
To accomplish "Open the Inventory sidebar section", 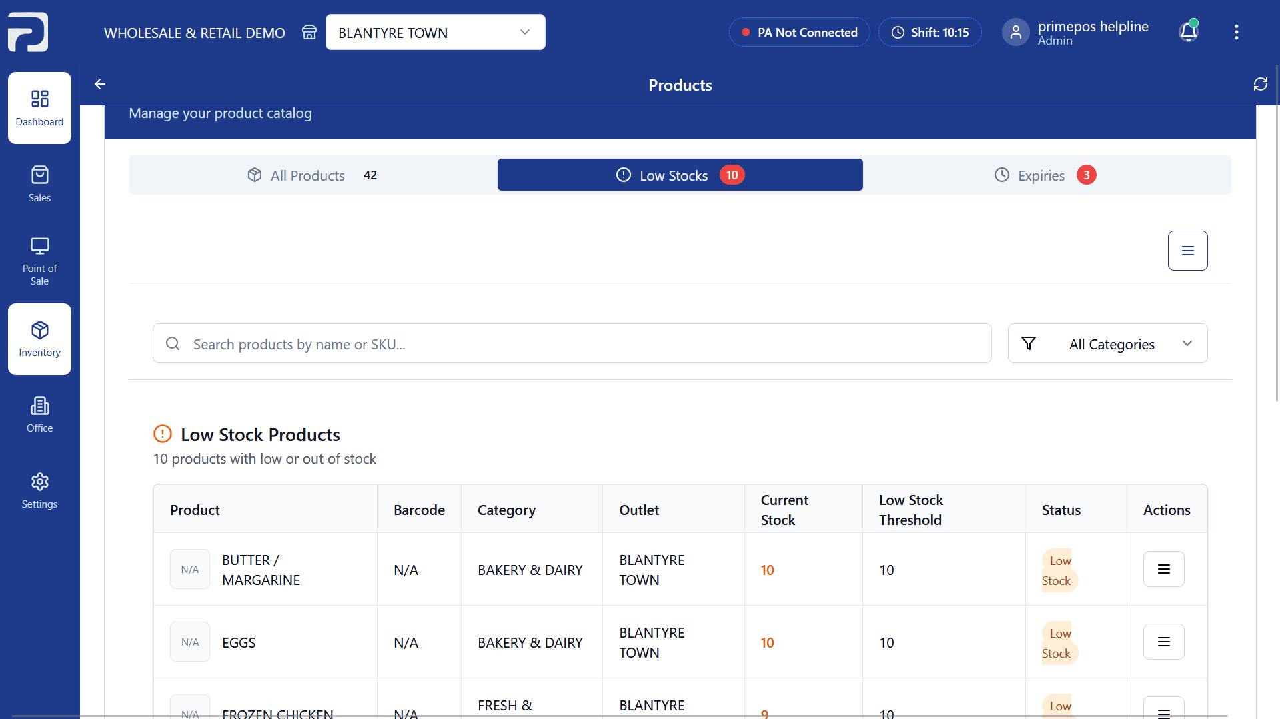I will click(x=39, y=339).
